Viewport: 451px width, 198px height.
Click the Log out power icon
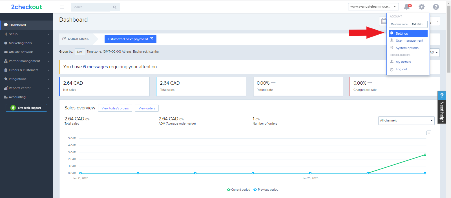pos(392,69)
